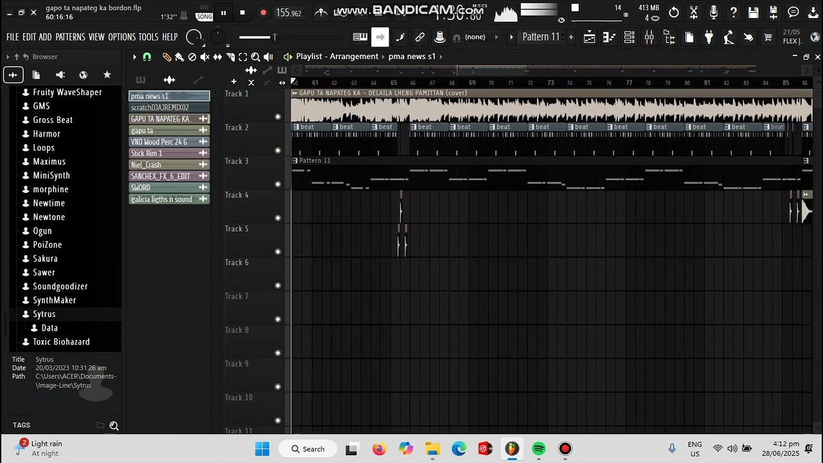Open the playlist options arrow menu

(x=134, y=57)
